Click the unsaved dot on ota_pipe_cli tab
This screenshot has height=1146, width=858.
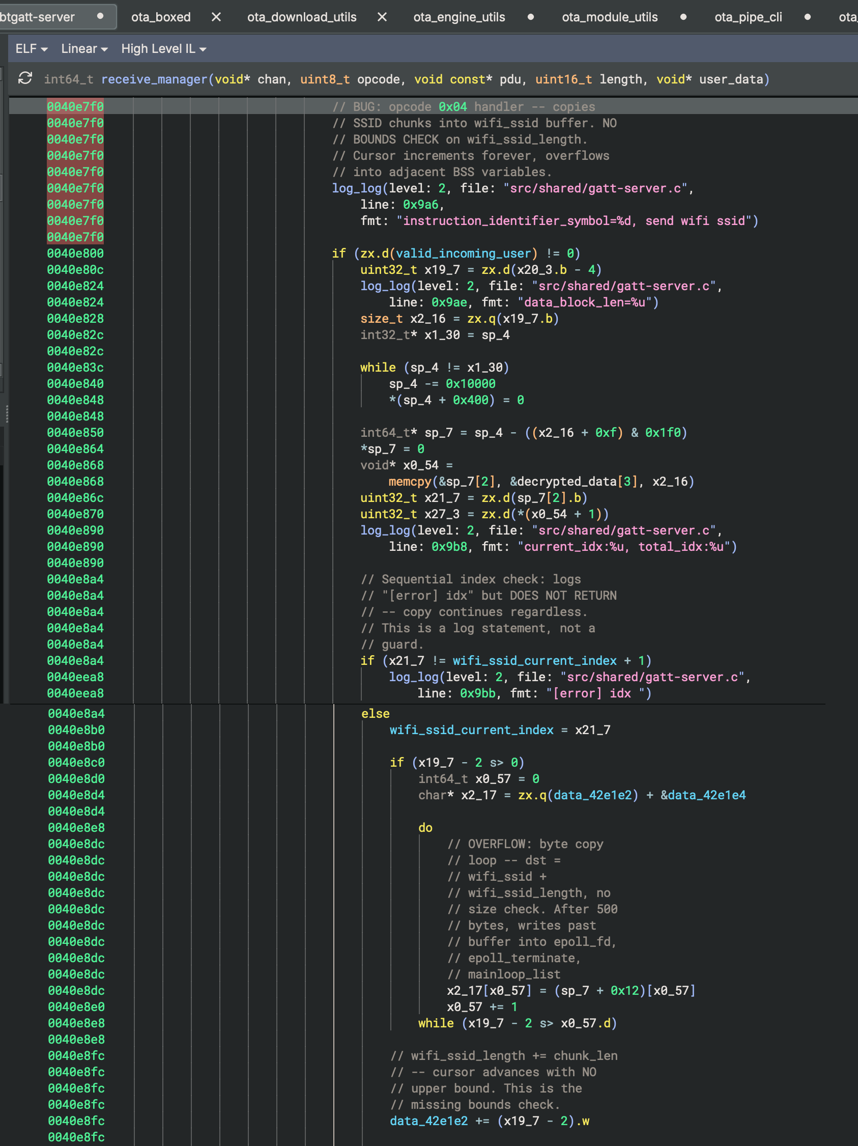(x=807, y=17)
